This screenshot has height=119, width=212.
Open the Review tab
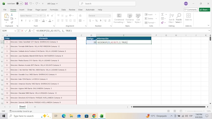[72, 10]
